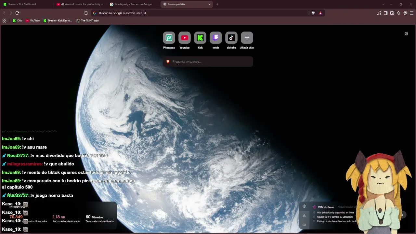Screen dimensions: 416x234
Task: Switch to the 'bomb party - Buscar con Google' tab
Action: pos(133,4)
